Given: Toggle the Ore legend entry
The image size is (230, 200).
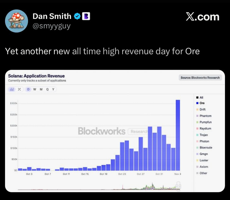Looking at the screenshot, I should 200,103.
